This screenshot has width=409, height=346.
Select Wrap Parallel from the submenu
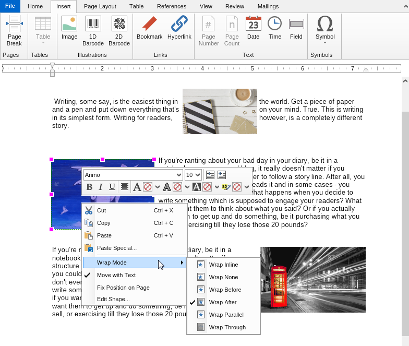click(226, 315)
